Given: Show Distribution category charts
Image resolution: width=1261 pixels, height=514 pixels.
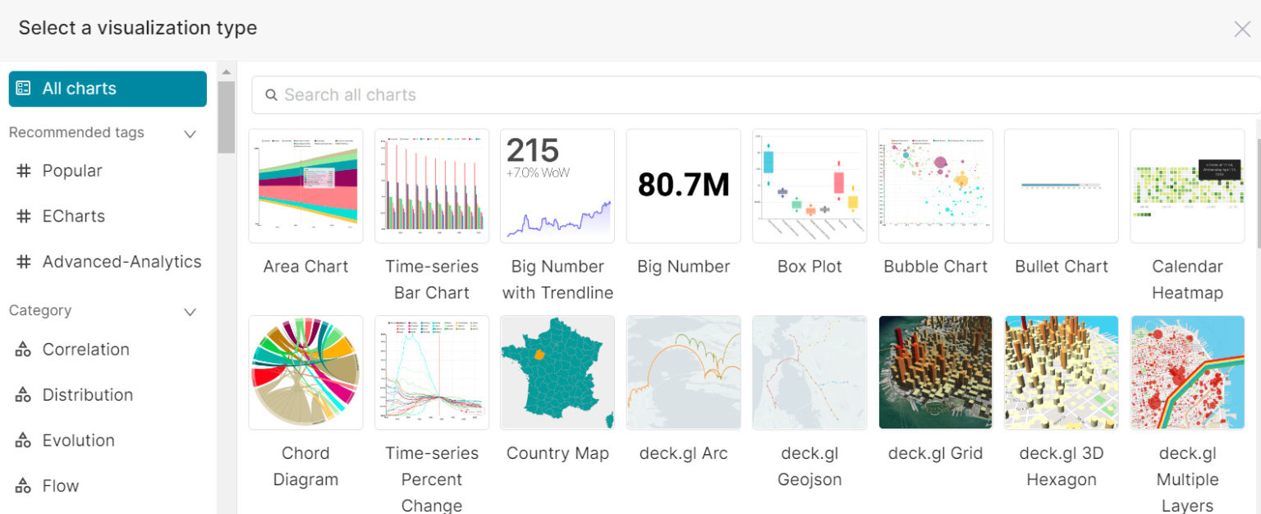Looking at the screenshot, I should click(87, 395).
